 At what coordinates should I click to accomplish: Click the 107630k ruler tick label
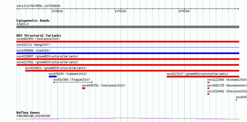184,11
